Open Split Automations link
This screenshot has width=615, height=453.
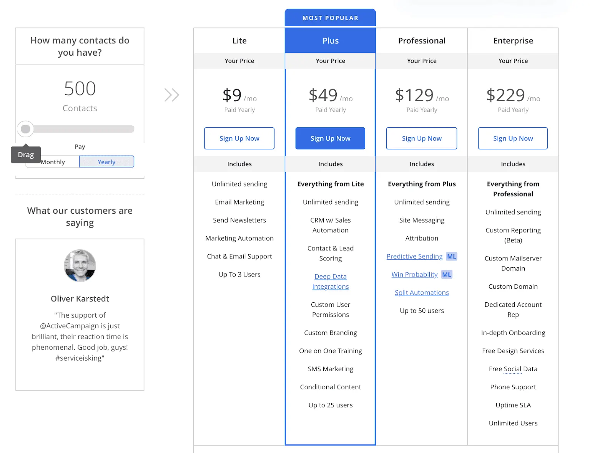[x=422, y=292]
